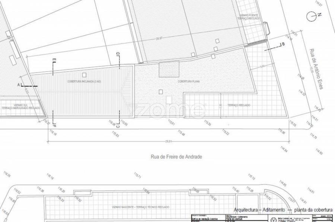The width and height of the screenshot is (335, 222).
Task: Select section marker B near António Enes
Action: click(x=283, y=44)
